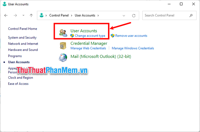
Task: Open System and Security category
Action: [x=22, y=38]
